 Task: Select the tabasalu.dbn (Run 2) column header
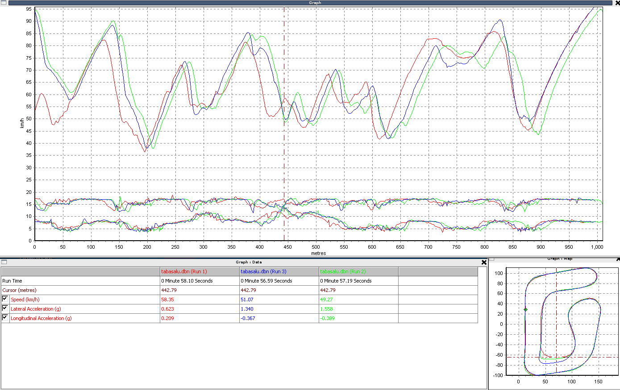359,271
